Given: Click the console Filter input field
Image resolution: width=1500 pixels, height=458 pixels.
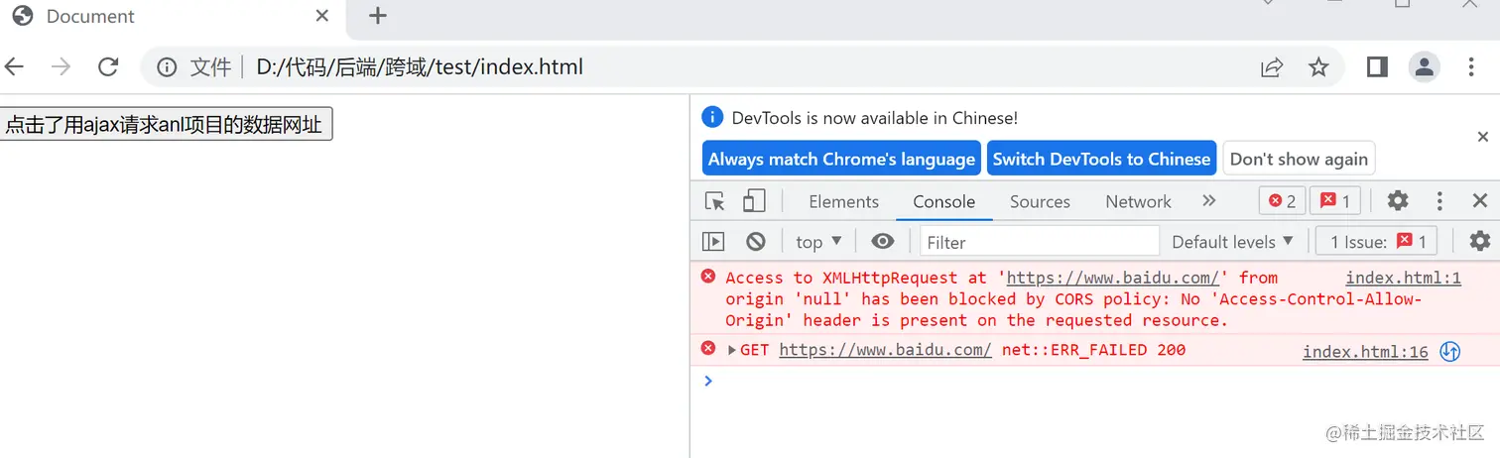Looking at the screenshot, I should (1039, 241).
